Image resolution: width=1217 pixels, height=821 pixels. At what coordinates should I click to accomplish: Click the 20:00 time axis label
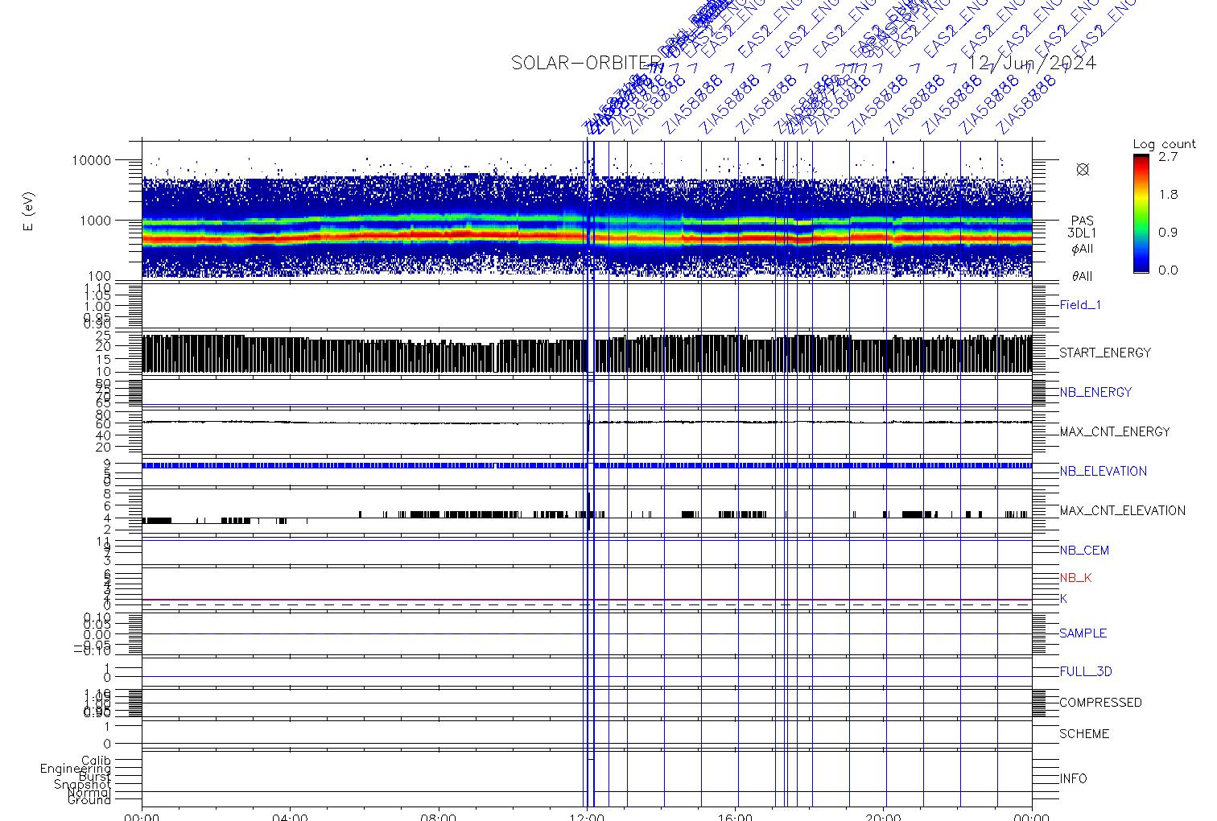pos(883,817)
